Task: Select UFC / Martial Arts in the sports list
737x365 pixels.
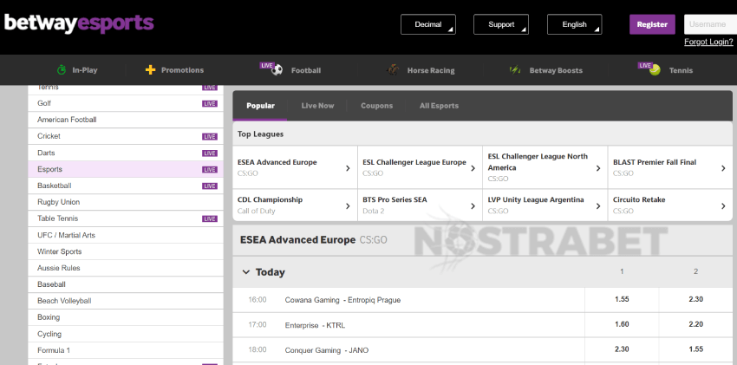Action: pos(126,235)
